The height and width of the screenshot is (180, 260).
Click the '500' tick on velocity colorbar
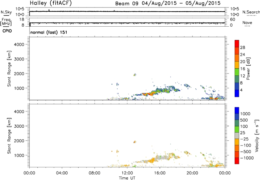point(243,120)
